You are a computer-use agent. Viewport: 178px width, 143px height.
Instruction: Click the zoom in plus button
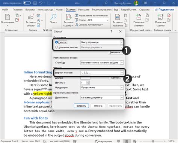[165, 141]
